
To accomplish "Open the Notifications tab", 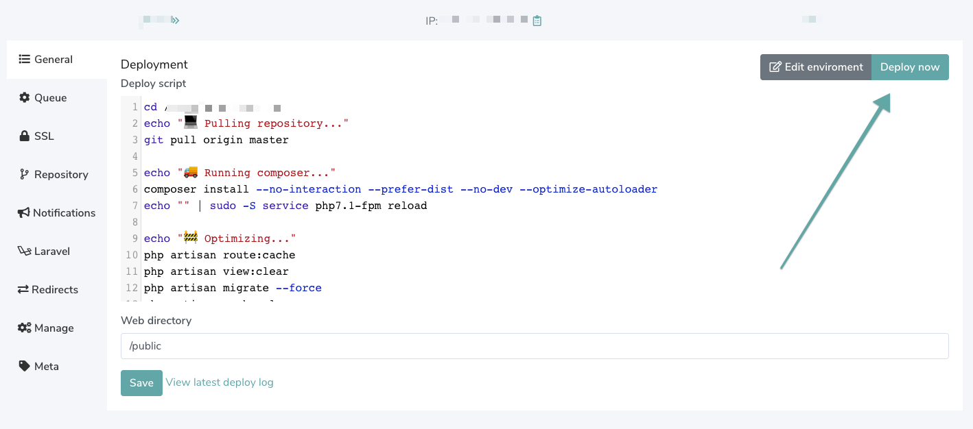I will tap(57, 213).
